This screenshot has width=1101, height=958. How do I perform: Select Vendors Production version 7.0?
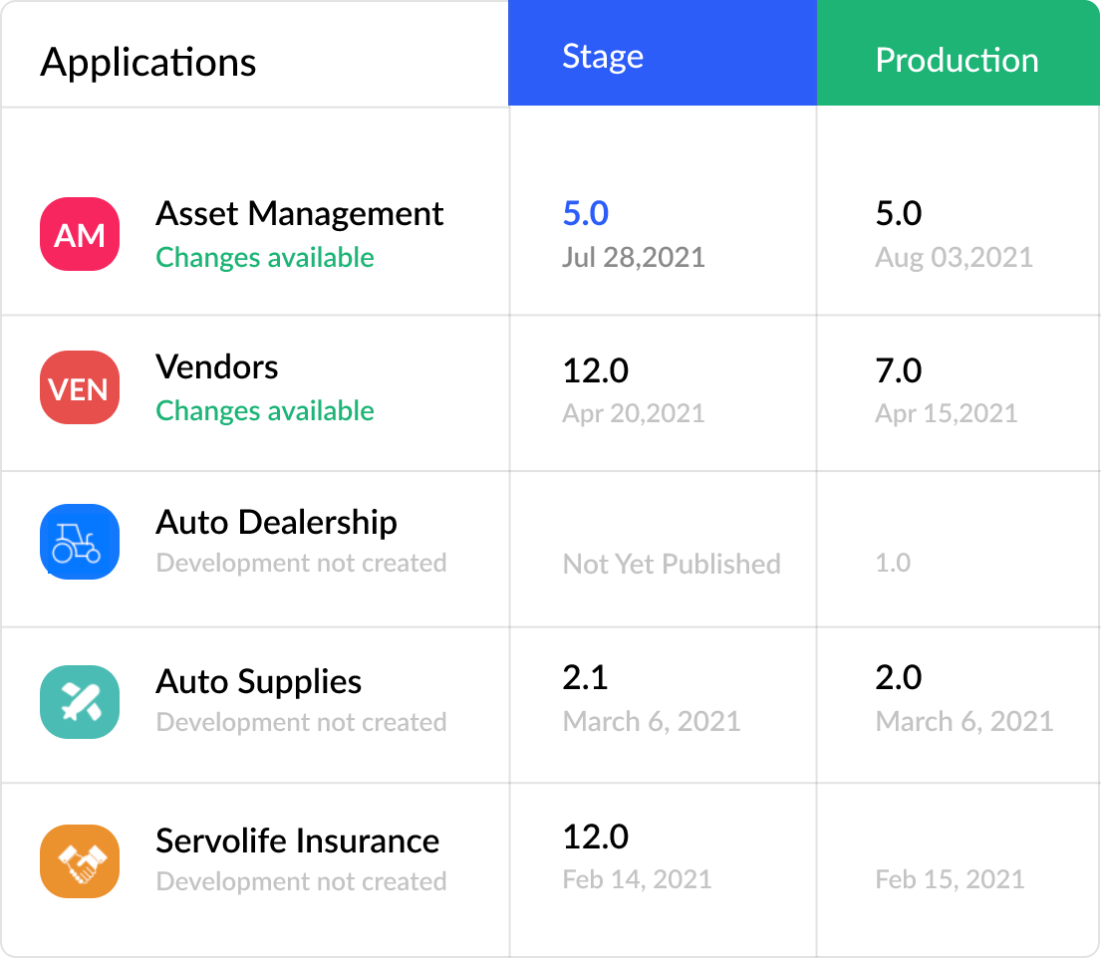(899, 370)
